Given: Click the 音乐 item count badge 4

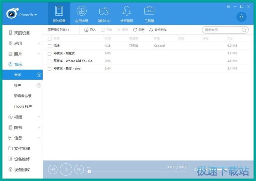Looking at the screenshot, I should click(39, 75).
